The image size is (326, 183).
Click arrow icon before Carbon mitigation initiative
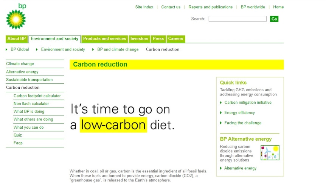(x=221, y=103)
